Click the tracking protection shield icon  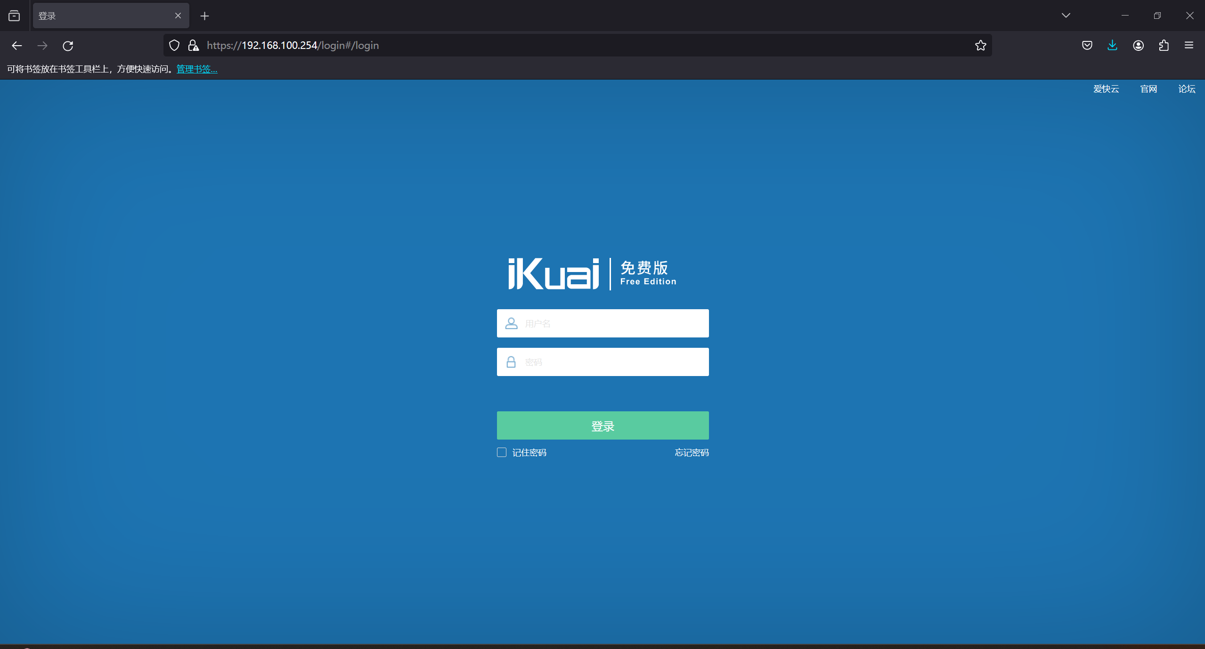tap(174, 45)
